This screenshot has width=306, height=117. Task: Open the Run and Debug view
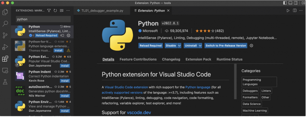click(x=5, y=47)
